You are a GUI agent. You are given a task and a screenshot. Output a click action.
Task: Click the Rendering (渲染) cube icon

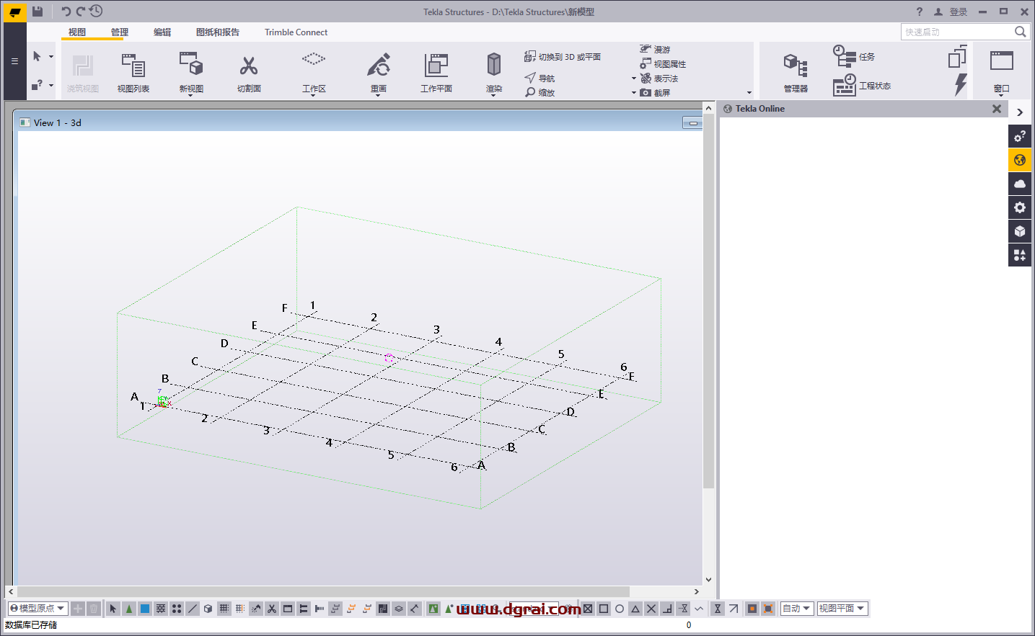494,65
